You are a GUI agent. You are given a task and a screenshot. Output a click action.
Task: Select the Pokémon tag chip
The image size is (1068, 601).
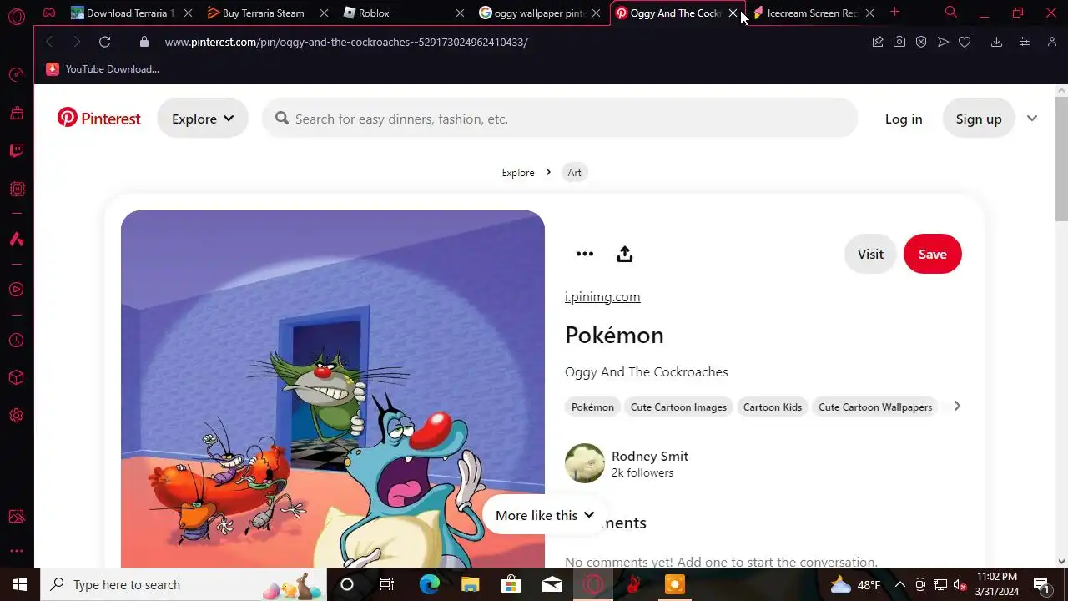pyautogui.click(x=592, y=407)
